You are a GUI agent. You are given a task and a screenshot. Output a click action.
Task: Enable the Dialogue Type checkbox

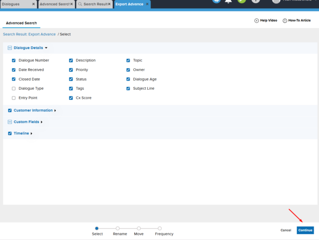point(13,88)
